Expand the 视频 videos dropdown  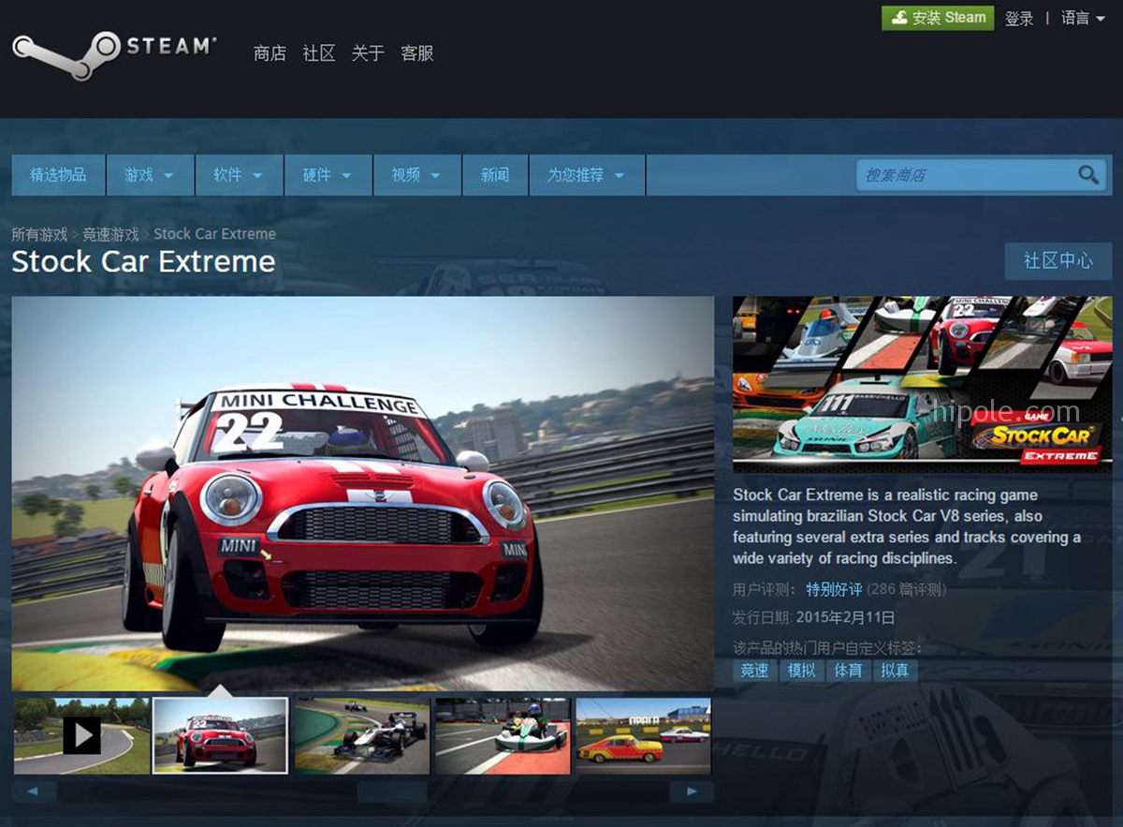point(416,175)
